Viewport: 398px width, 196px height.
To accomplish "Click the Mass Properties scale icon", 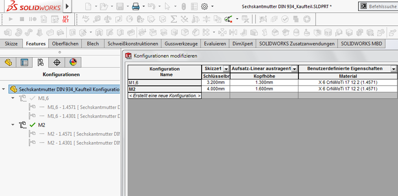I will pyautogui.click(x=108, y=19).
